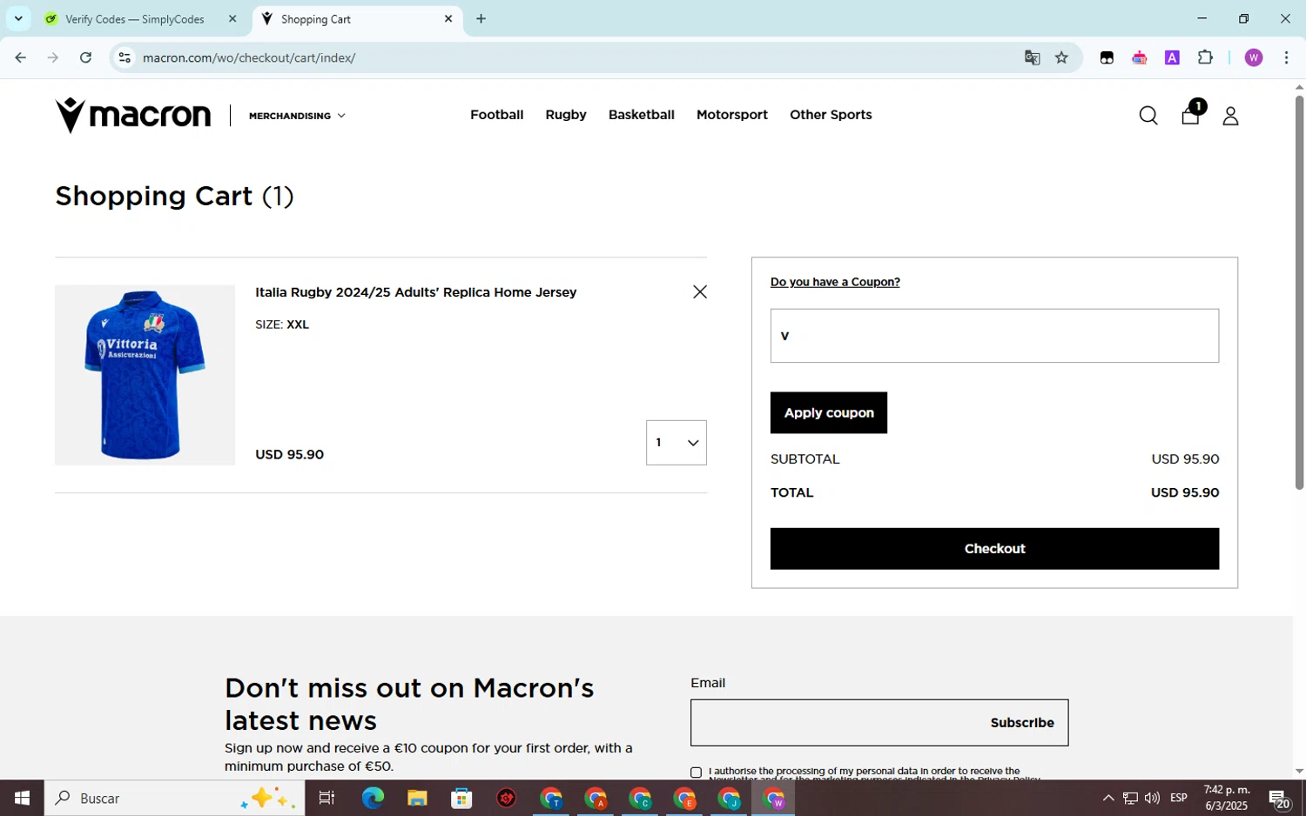Remove Italia Rugby jersey with X icon

[700, 292]
